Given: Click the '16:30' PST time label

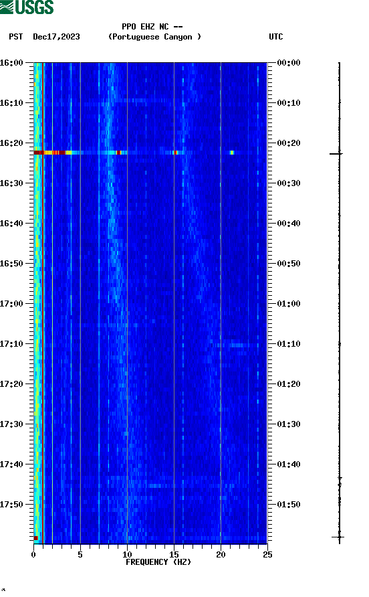Looking at the screenshot, I should [x=11, y=183].
